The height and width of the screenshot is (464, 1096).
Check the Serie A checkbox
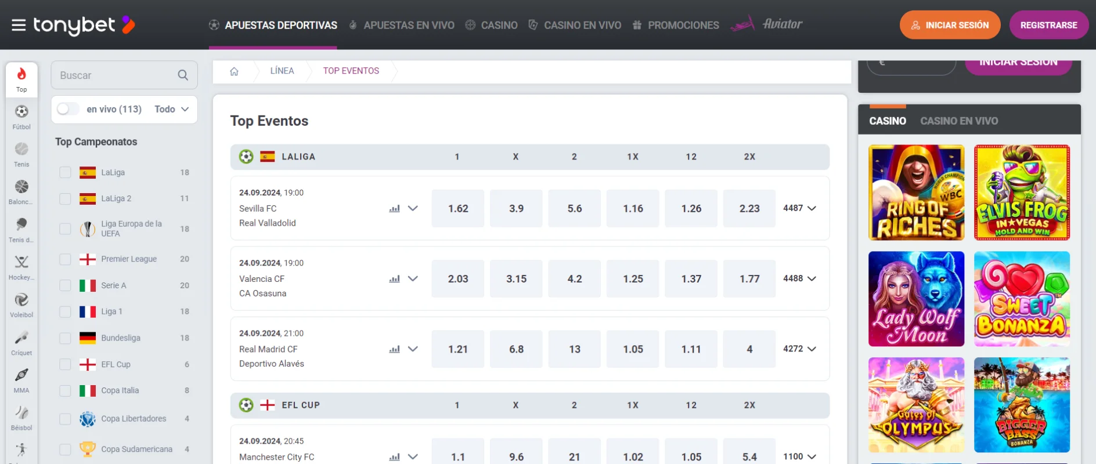pos(65,285)
